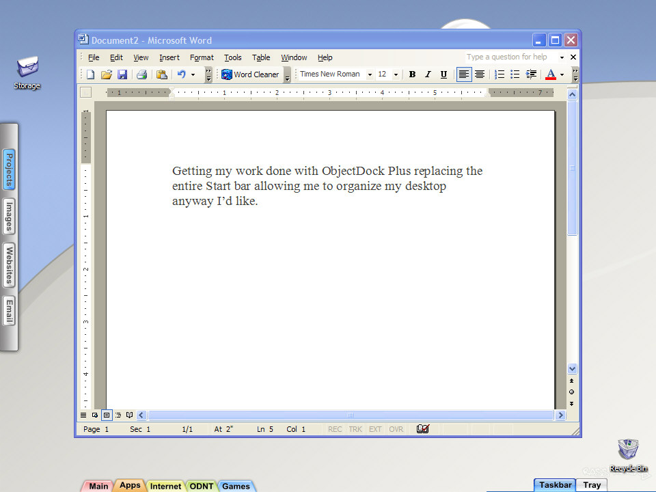Switch to Web Layout view

click(95, 415)
